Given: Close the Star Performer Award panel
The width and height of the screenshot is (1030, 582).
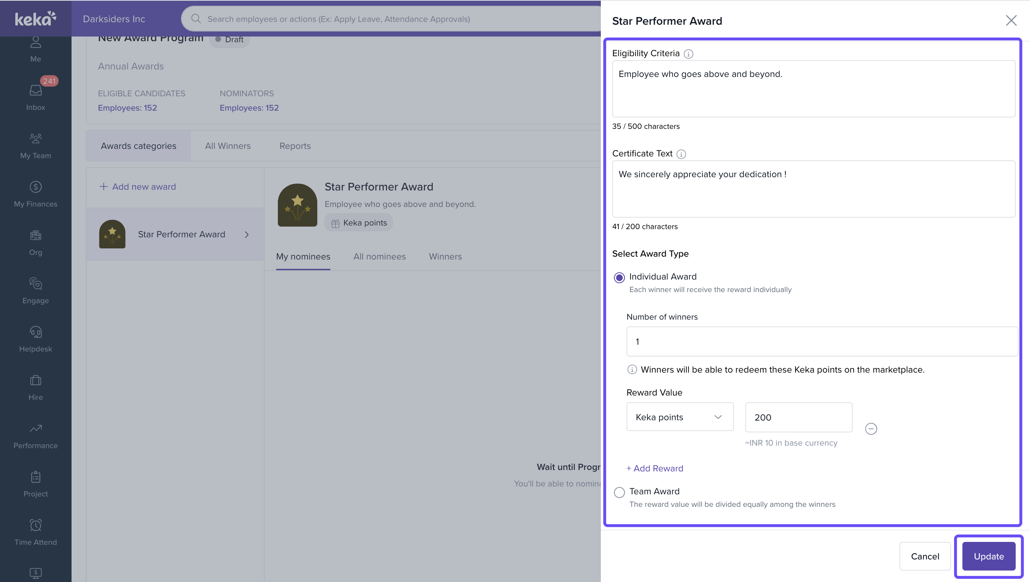Looking at the screenshot, I should [1011, 20].
